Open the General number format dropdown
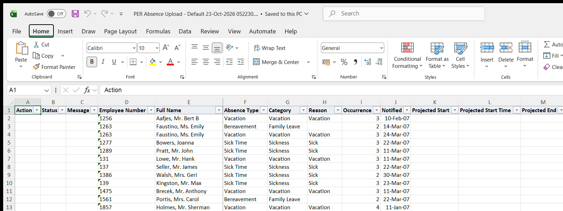 [381, 48]
